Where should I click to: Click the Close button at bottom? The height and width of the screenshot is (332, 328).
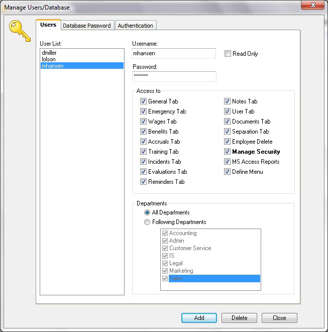(x=279, y=318)
